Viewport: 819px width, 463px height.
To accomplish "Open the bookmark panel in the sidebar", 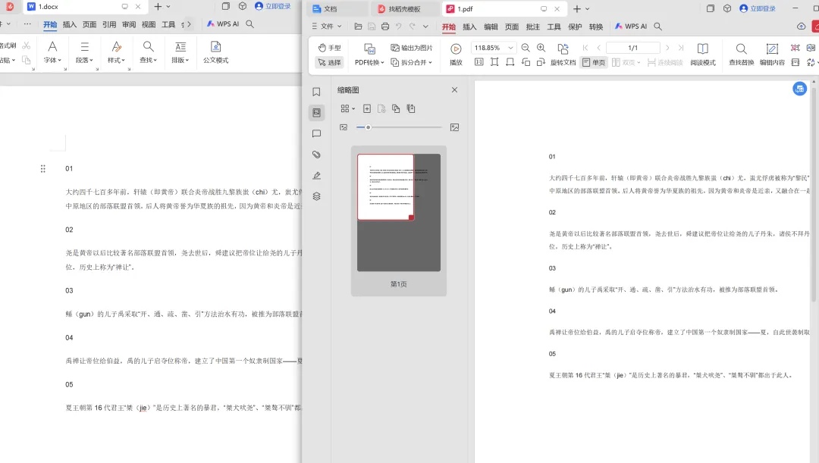I will (x=316, y=92).
